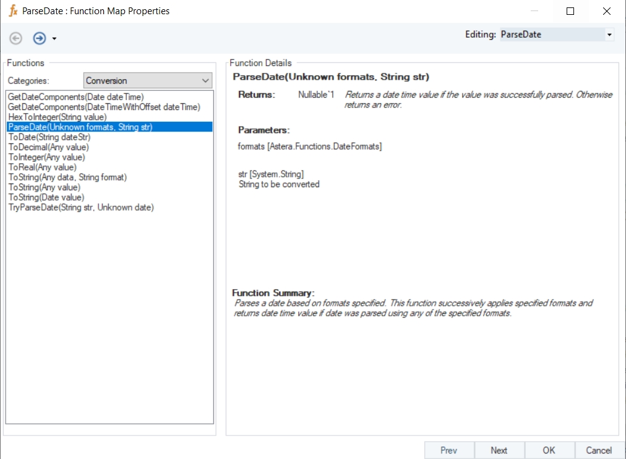Image resolution: width=626 pixels, height=459 pixels.
Task: Click the Next button
Action: (x=499, y=450)
